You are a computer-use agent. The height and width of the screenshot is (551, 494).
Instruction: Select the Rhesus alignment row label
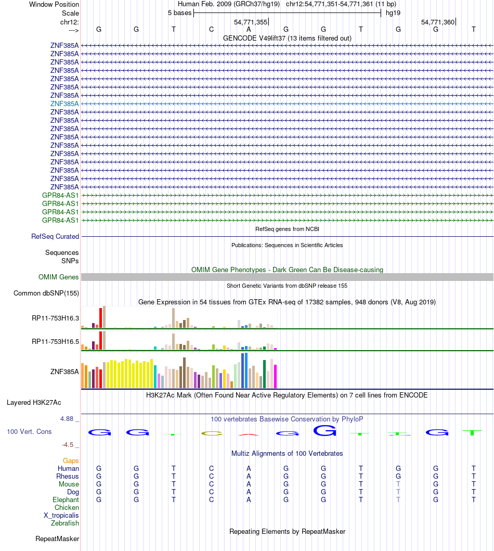click(x=68, y=477)
